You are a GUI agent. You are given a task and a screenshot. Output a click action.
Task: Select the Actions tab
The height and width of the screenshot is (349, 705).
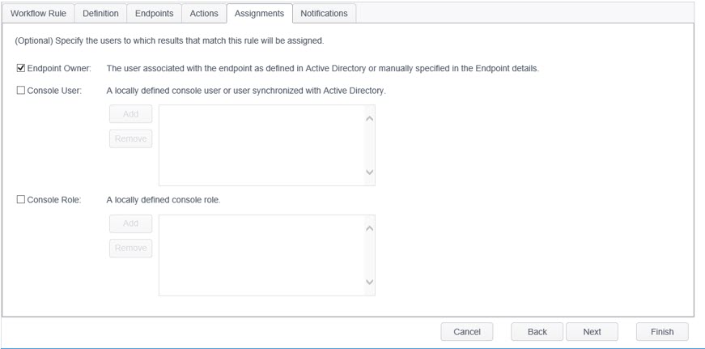coord(204,13)
